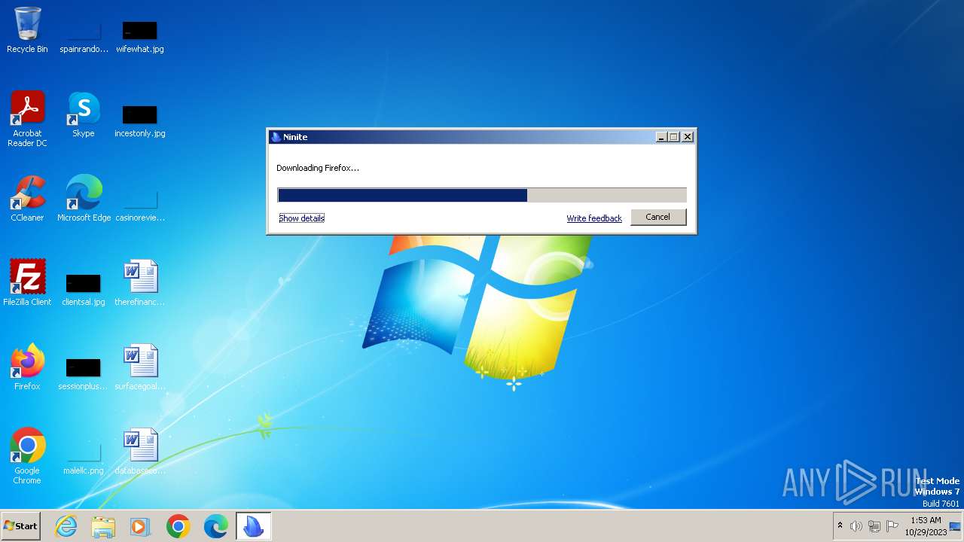
Task: Open the Action Center flag icon
Action: point(892,526)
